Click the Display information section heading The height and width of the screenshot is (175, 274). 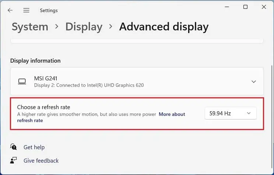click(x=35, y=60)
